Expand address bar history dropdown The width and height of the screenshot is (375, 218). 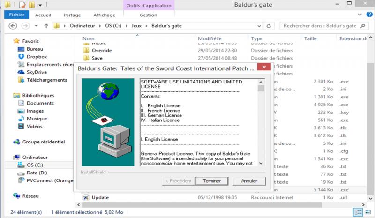click(x=259, y=26)
